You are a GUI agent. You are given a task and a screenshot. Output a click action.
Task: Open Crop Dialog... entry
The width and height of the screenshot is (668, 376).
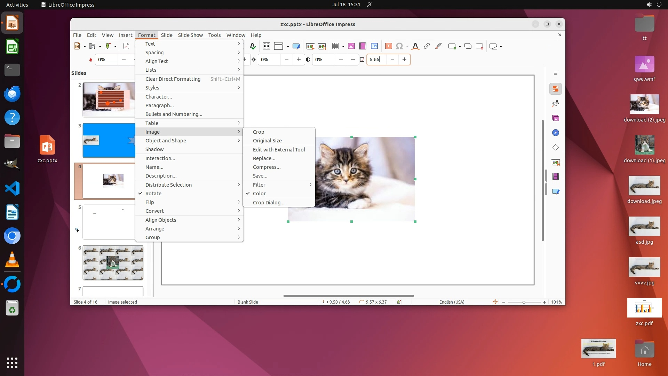269,203
